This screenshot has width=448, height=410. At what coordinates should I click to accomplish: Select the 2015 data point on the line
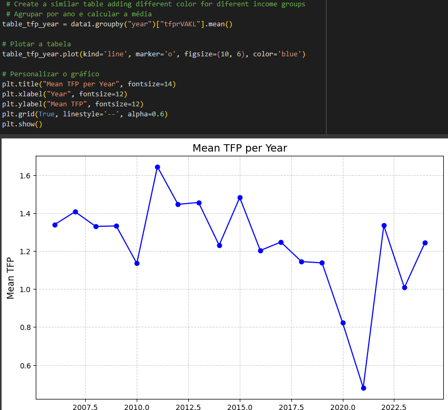coord(240,198)
